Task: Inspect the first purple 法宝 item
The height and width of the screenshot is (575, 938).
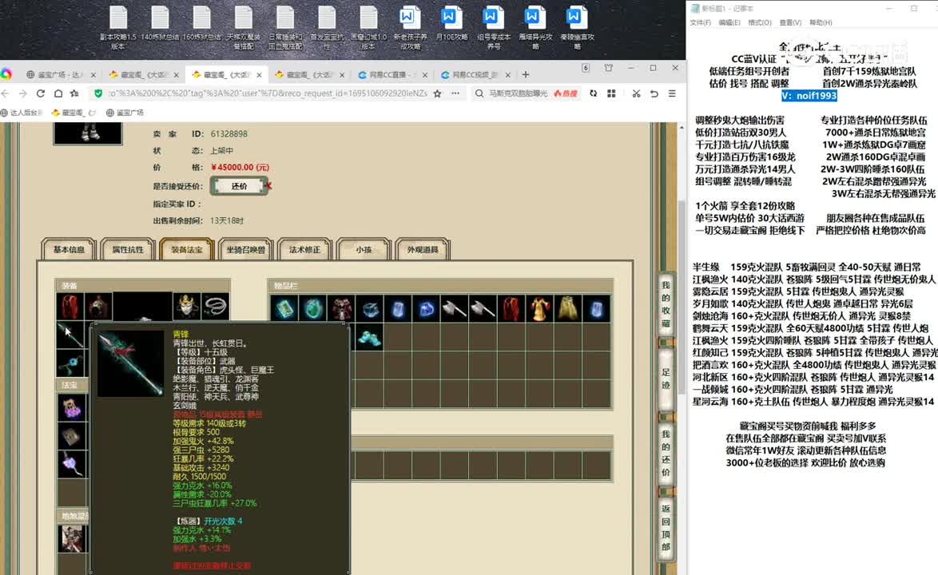Action: [71, 408]
